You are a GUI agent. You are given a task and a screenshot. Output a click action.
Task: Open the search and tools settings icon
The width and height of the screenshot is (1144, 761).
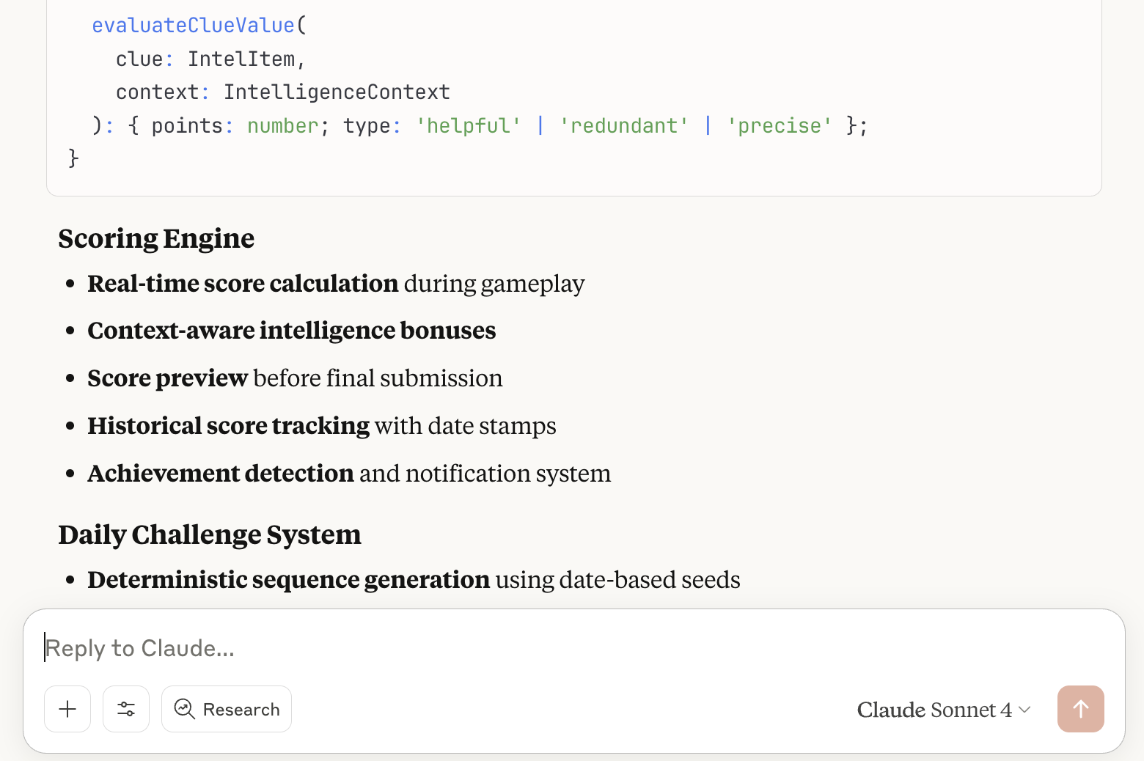(x=126, y=709)
